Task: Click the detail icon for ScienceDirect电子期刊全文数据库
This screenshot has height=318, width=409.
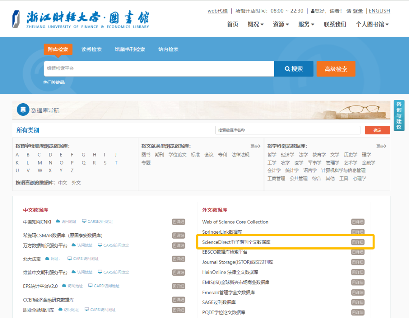Action: (358, 242)
